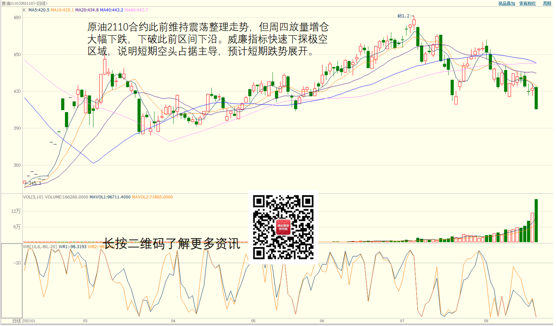The height and width of the screenshot is (326, 556).
Task: Click the blue MA40:443.2 label
Action: point(111,10)
